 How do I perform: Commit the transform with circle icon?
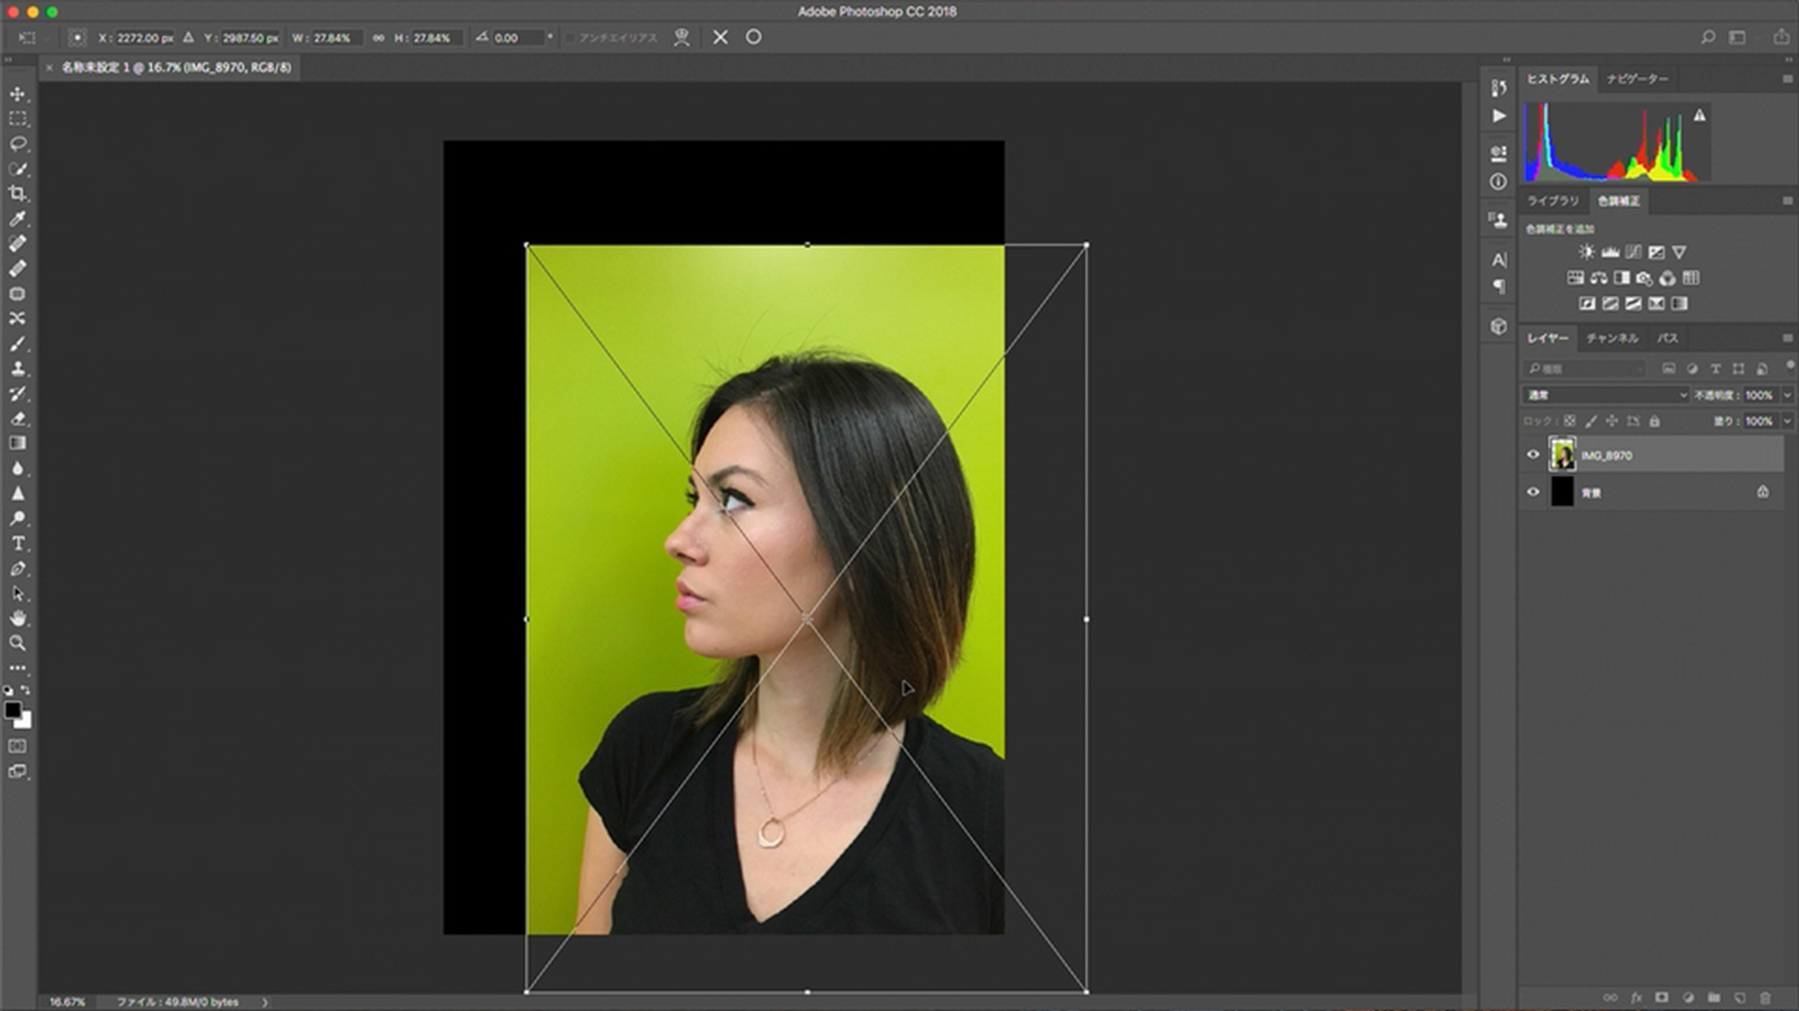coord(753,37)
